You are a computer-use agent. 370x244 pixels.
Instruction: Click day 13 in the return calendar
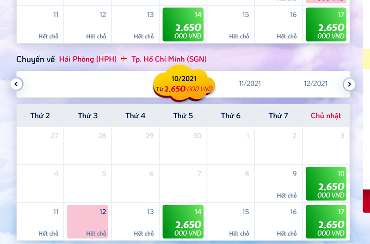click(x=136, y=221)
